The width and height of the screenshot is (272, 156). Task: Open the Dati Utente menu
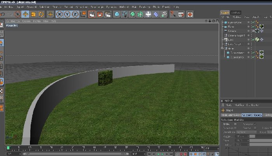pyautogui.click(x=253, y=105)
